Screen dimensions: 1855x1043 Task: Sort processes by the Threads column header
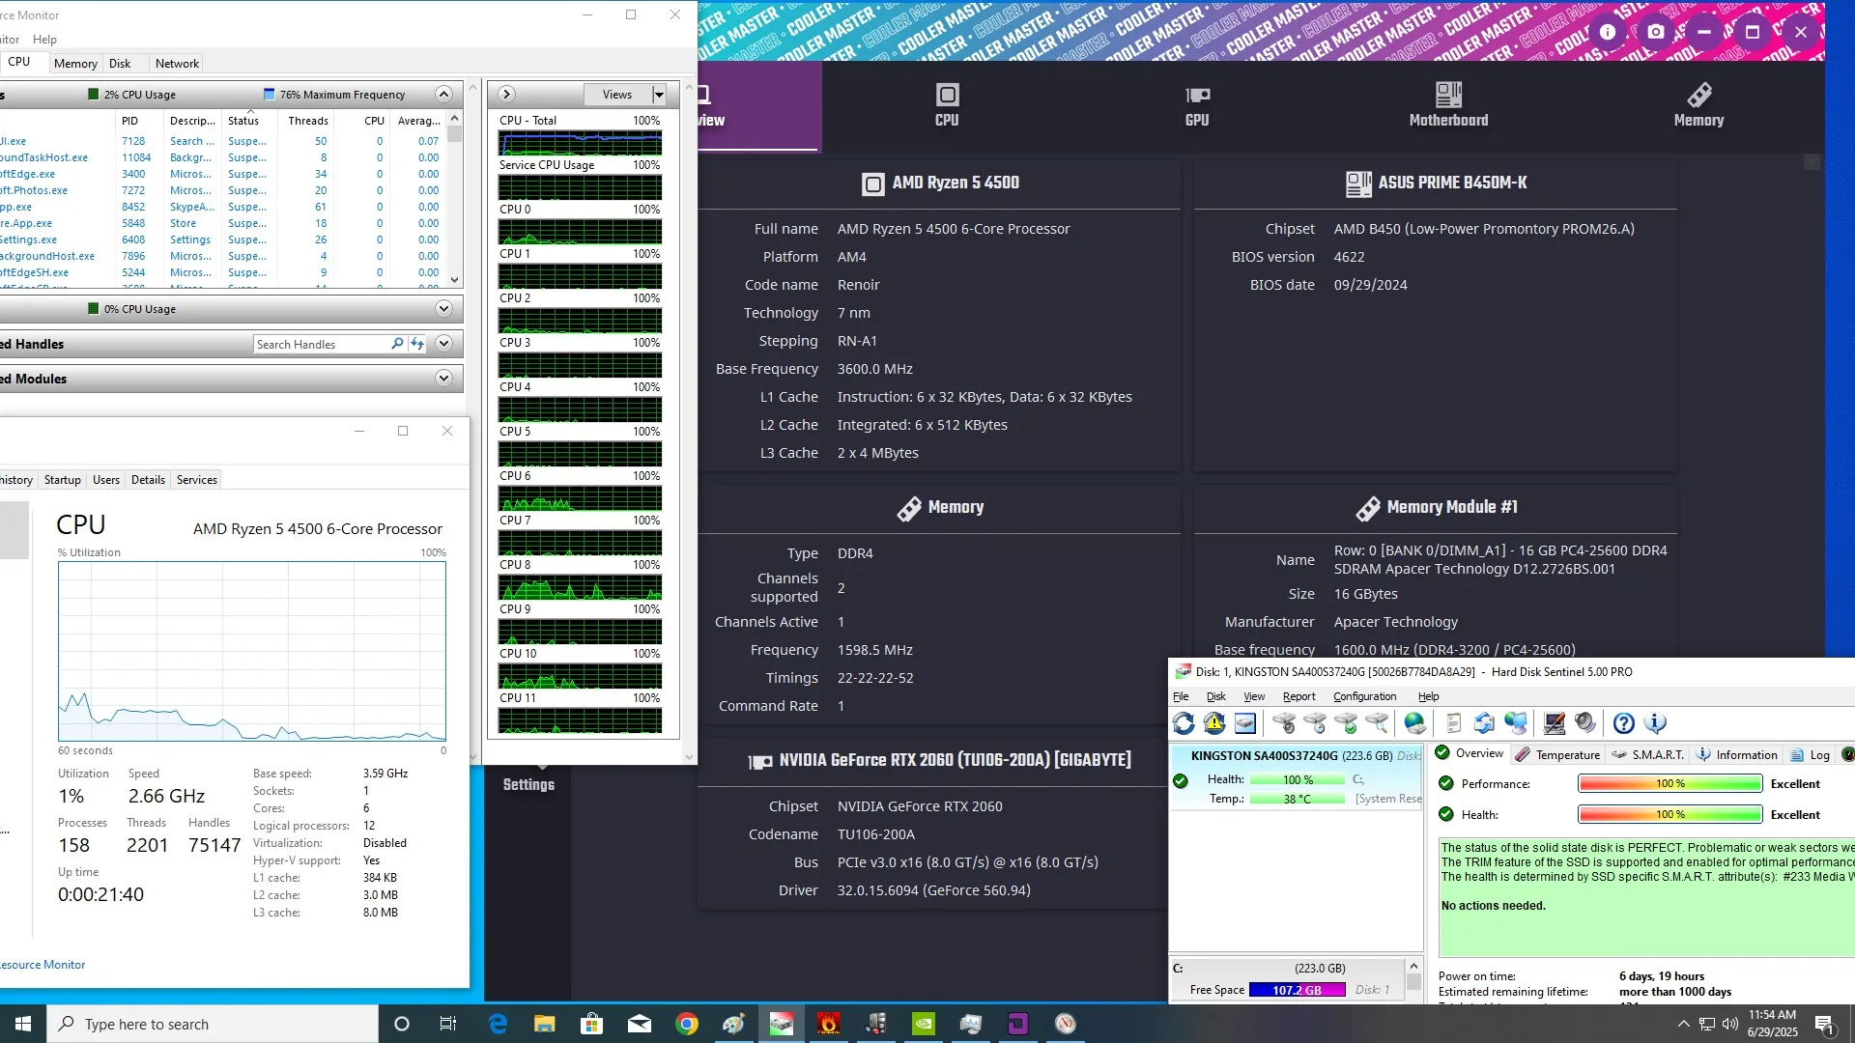click(x=308, y=121)
